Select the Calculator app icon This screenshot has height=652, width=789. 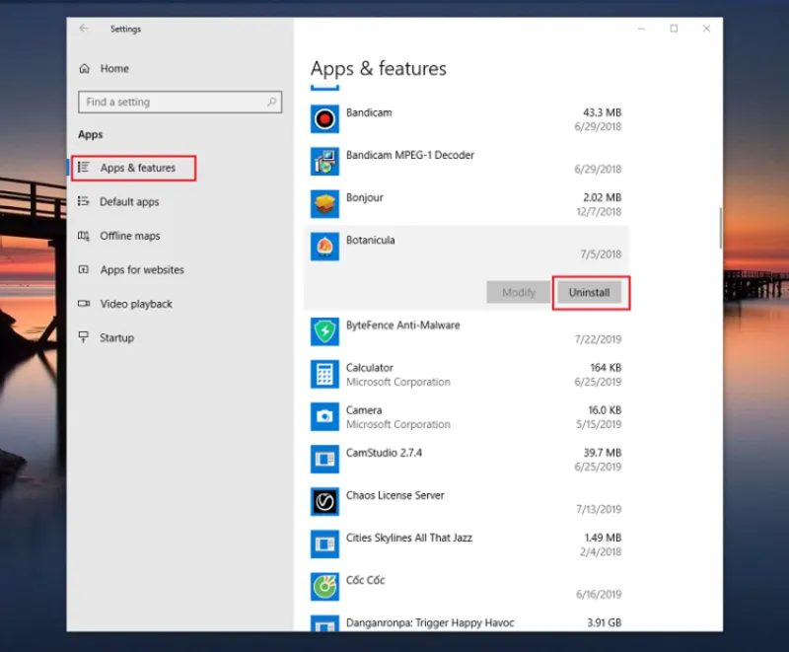(324, 375)
